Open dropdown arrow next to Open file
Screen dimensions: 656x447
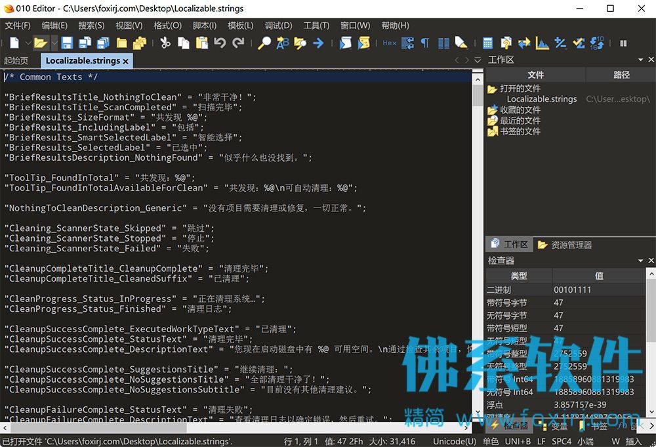coord(54,43)
